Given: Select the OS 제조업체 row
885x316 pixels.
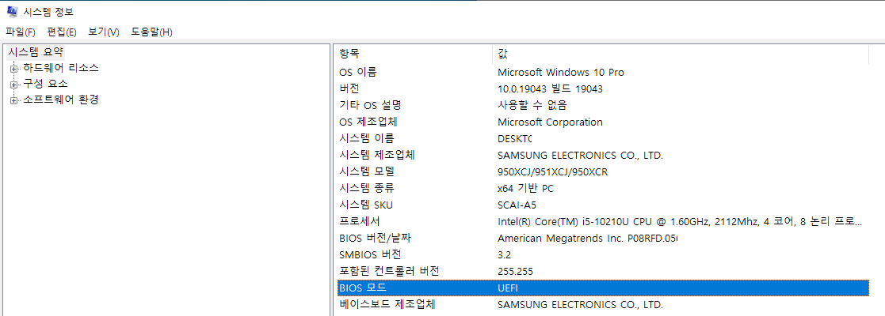Looking at the screenshot, I should (x=603, y=122).
